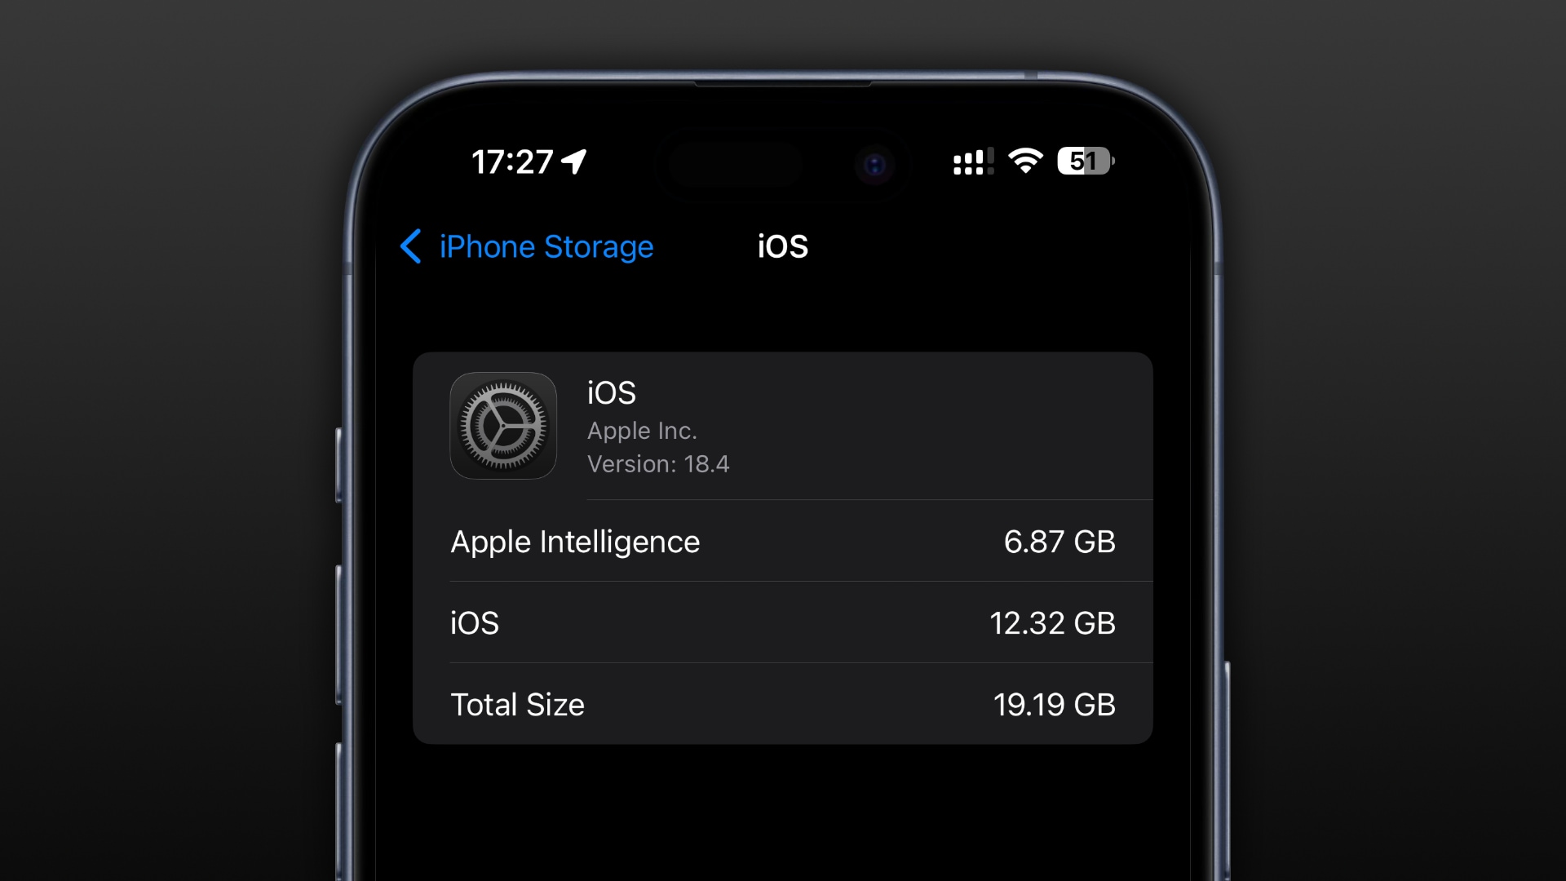Expand the Total Size breakdown
Viewport: 1566px width, 881px height.
[783, 705]
